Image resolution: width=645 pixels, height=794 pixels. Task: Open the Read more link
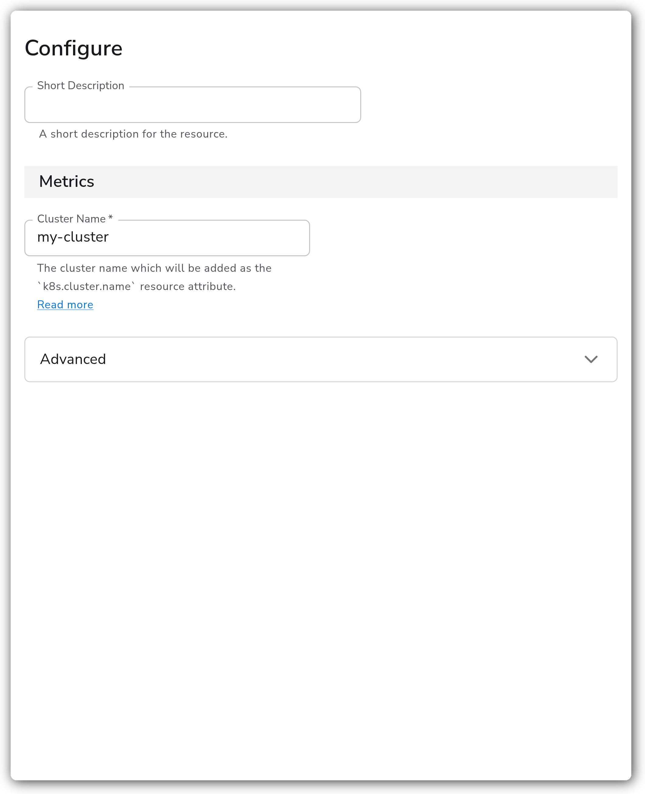click(65, 305)
